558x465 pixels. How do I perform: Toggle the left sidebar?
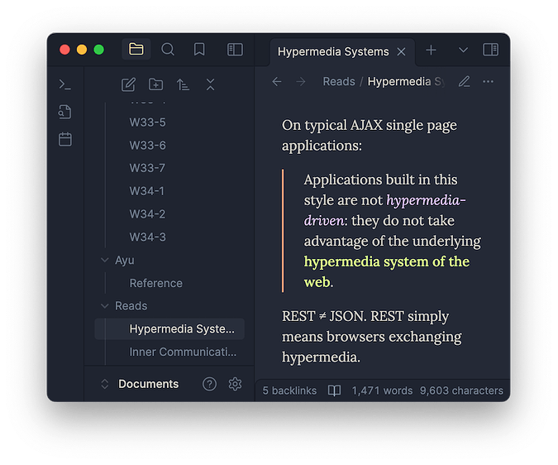tap(235, 50)
